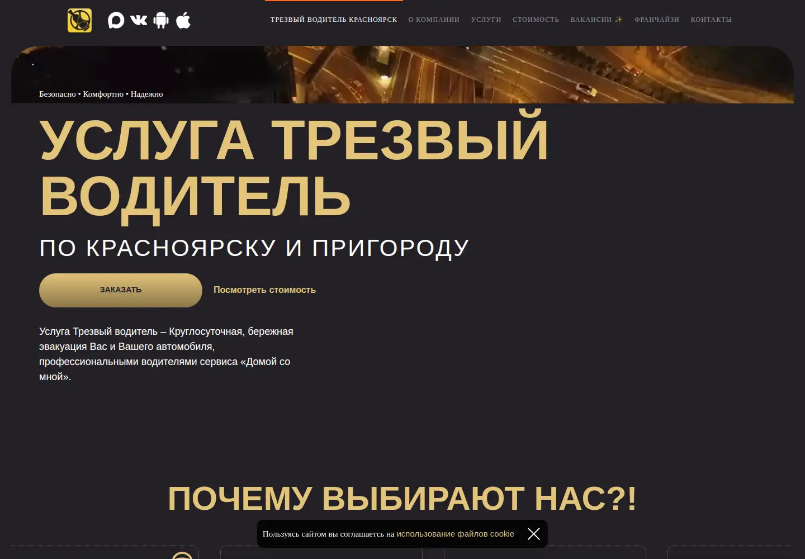The image size is (805, 559).
Task: Open the Стоимость menu item
Action: 536,20
